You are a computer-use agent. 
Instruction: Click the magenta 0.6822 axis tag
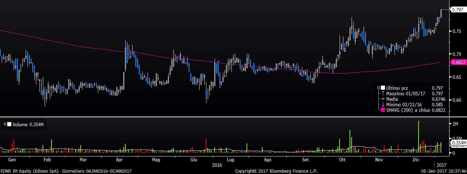[x=457, y=62]
